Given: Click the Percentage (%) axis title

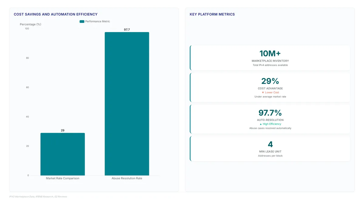Looking at the screenshot, I should 31,24.
